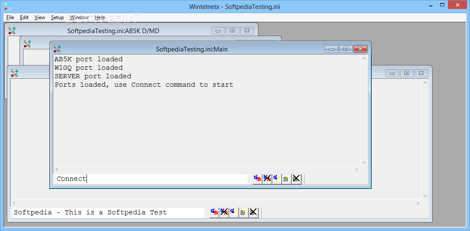The image size is (470, 231).
Task: Click the system icon of the partially hidden second window
Action: pos(27,44)
